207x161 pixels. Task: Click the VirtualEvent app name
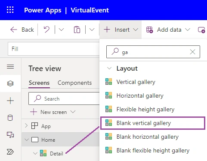point(90,10)
